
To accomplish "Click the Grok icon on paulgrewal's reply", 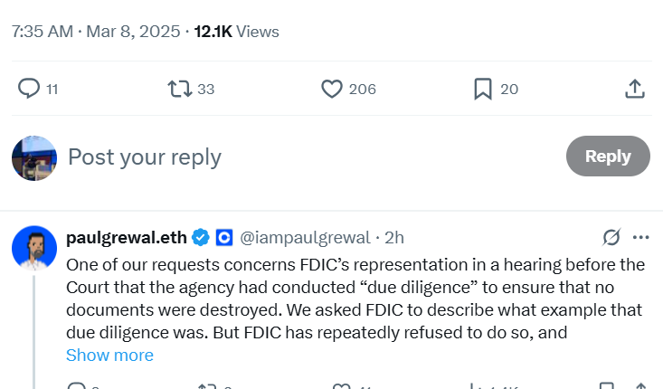I will tap(611, 238).
